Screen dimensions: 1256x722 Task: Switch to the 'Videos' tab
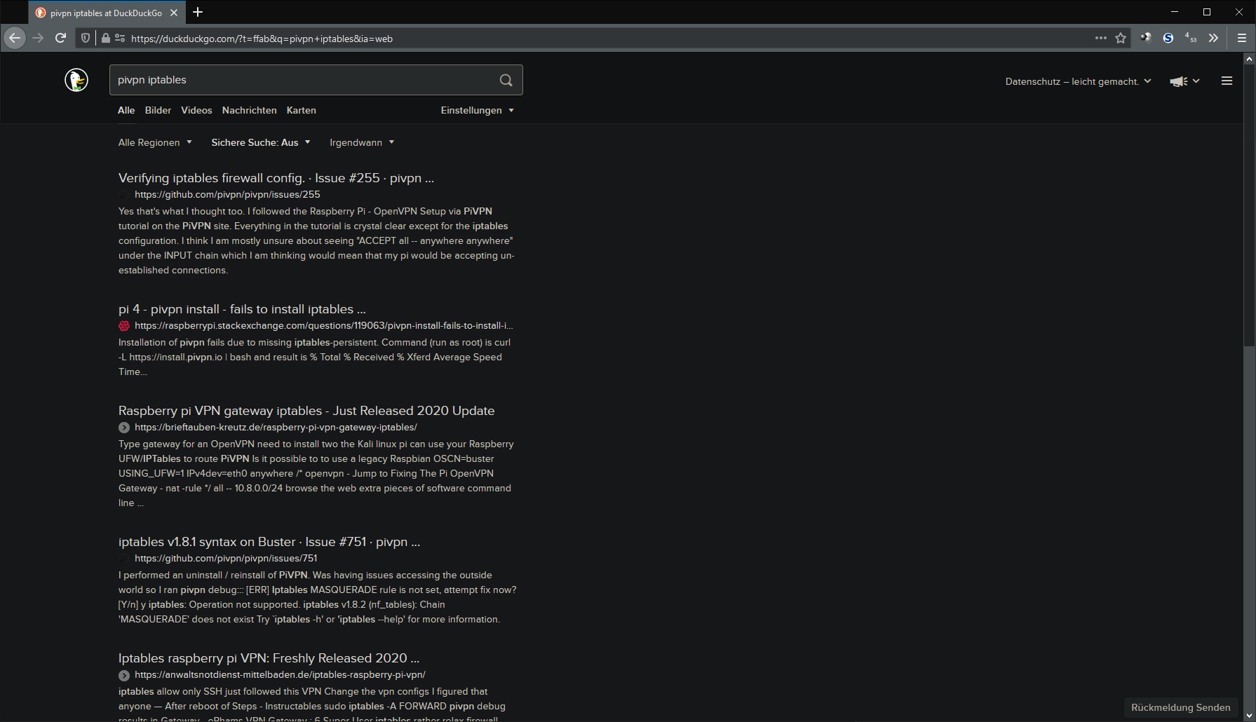pos(196,111)
